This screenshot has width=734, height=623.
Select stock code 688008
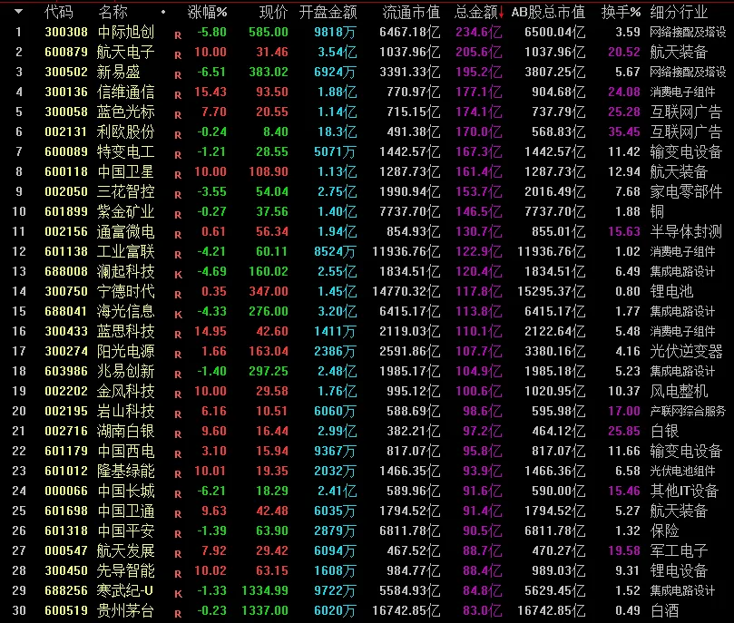coord(66,271)
